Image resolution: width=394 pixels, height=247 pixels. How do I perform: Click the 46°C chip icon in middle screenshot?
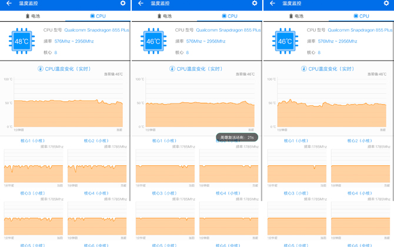tap(153, 41)
